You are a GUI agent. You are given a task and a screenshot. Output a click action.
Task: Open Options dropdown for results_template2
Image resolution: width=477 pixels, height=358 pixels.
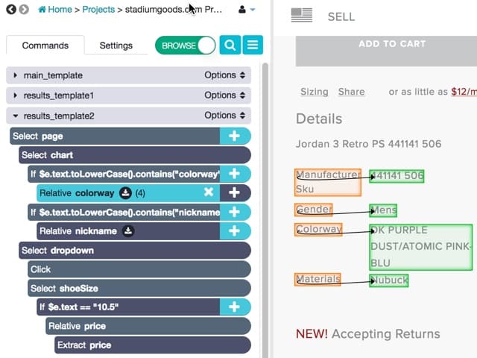pyautogui.click(x=225, y=116)
